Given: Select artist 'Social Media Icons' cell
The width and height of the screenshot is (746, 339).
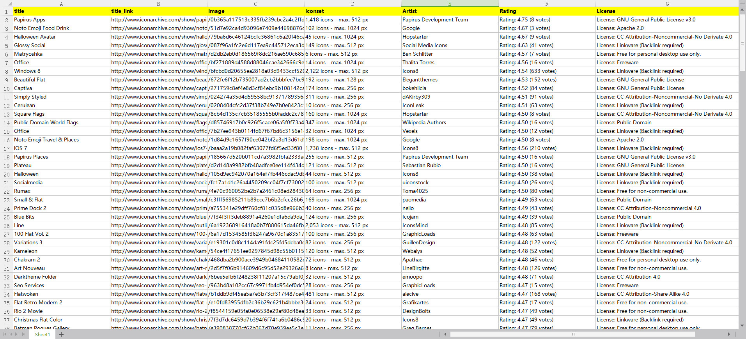Looking at the screenshot, I should tap(450, 46).
